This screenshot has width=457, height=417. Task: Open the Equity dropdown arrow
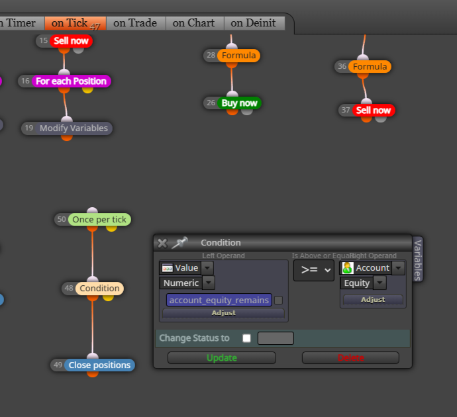[x=380, y=283]
